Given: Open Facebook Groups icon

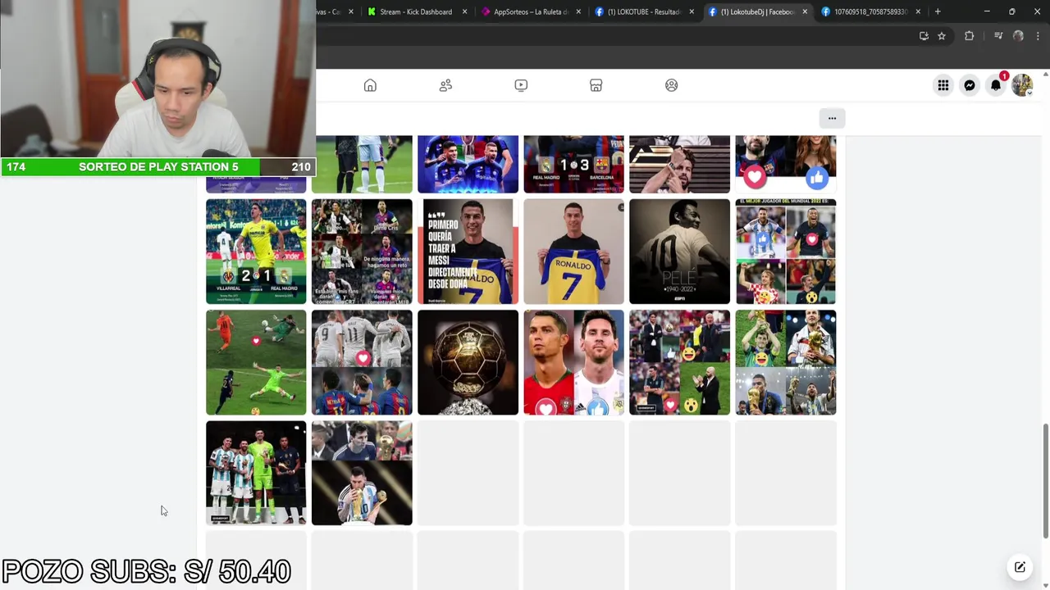Looking at the screenshot, I should [672, 85].
